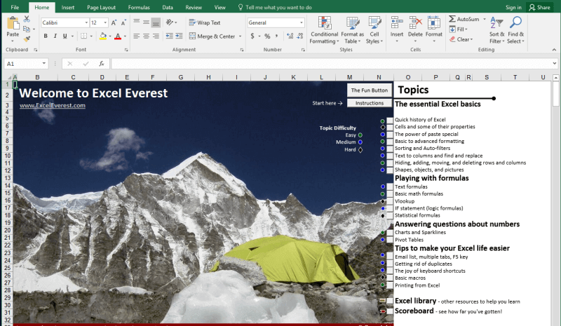Click the Share button
This screenshot has height=326, width=561.
click(539, 7)
